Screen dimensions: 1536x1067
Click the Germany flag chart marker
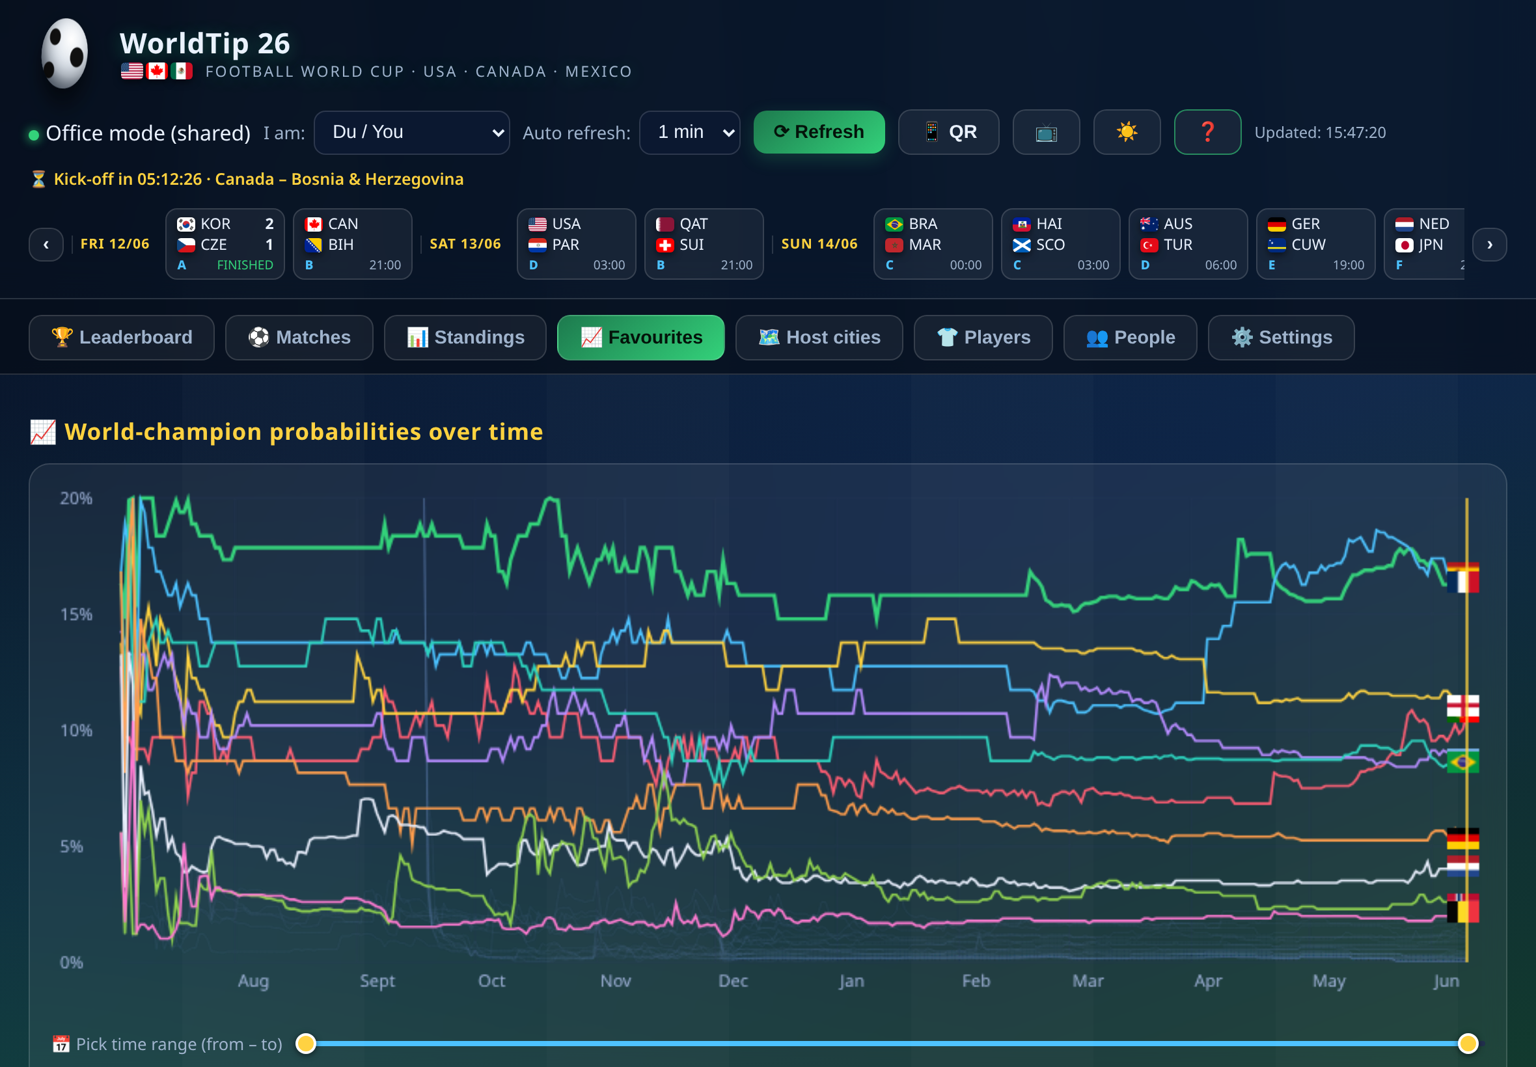(x=1463, y=839)
